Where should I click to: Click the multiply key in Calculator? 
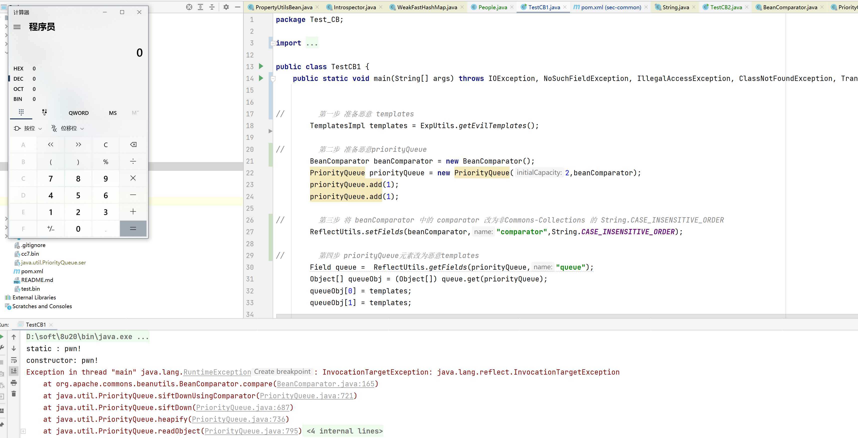(133, 178)
